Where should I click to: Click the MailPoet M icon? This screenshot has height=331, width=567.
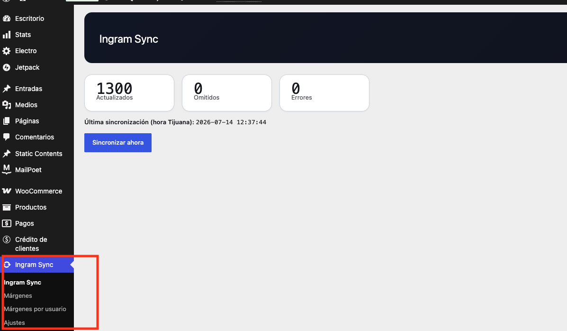point(7,169)
